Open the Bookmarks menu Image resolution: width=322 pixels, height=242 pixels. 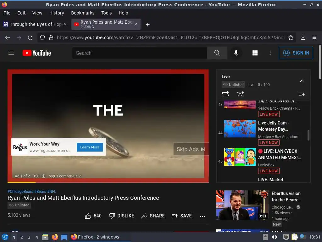coord(83,13)
